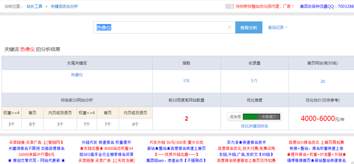Viewport: 354px width, 164px height.
Task: Open the 外链代发 快速排名 权重提升 ad
Action: coord(106,143)
